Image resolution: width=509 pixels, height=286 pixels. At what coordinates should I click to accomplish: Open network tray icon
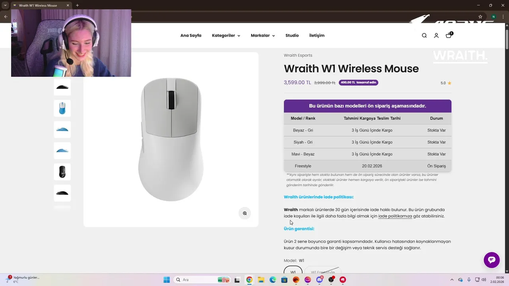(x=478, y=280)
